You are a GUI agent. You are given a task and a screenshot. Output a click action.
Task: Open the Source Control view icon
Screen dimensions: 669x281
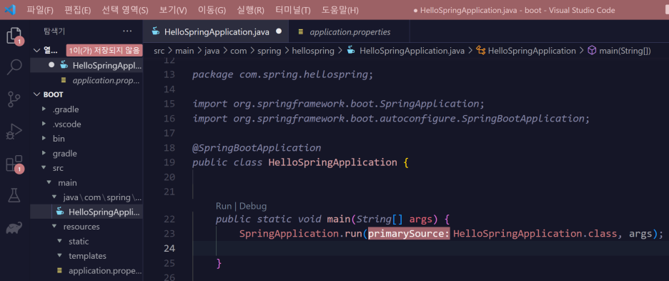(14, 99)
